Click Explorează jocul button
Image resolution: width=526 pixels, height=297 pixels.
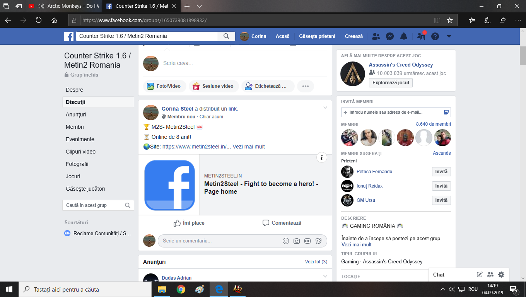click(x=391, y=83)
